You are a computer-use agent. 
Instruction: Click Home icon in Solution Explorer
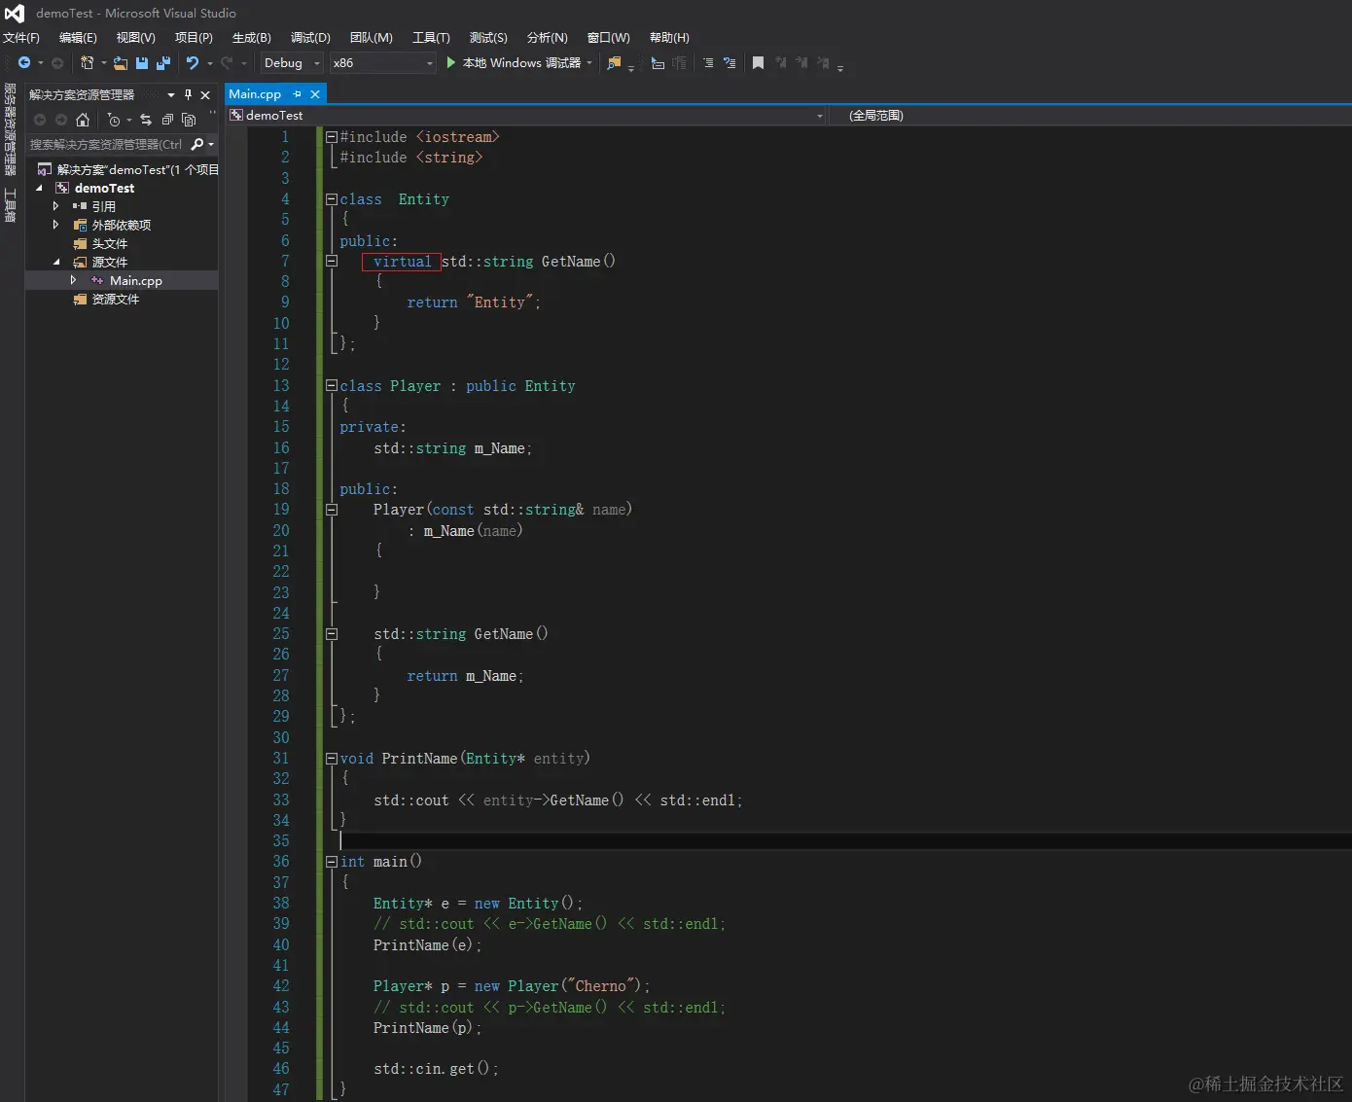pyautogui.click(x=83, y=120)
